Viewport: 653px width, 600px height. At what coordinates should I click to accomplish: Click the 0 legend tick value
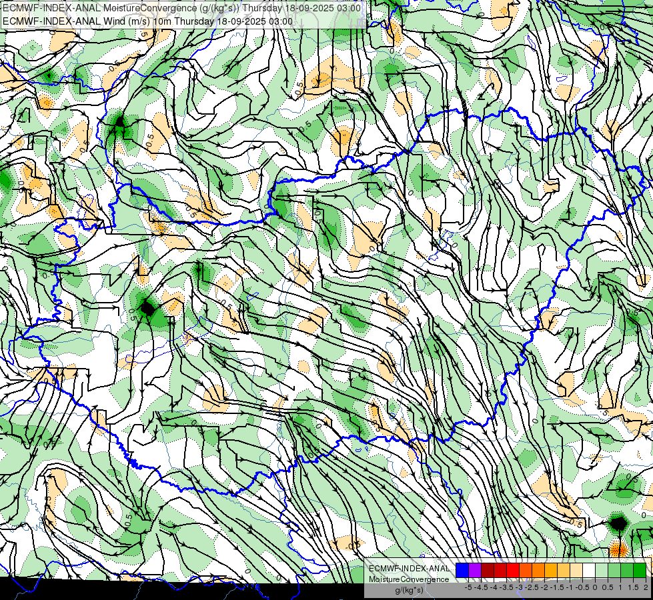[595, 587]
